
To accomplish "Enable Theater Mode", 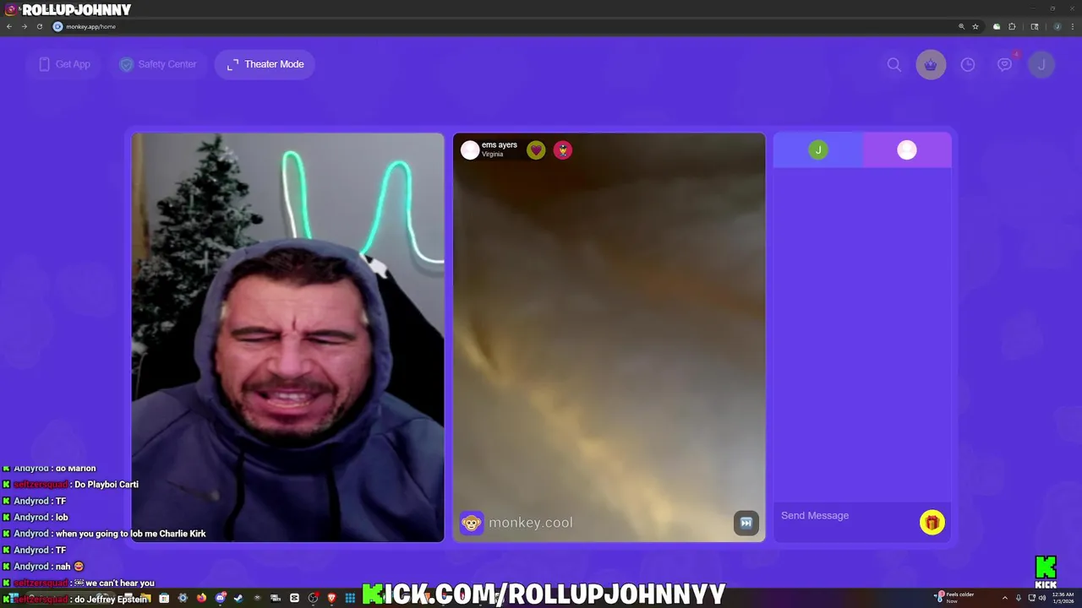I will (265, 64).
